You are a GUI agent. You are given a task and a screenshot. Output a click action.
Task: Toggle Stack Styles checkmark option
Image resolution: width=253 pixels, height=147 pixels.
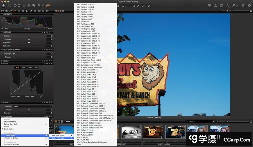pyautogui.click(x=8, y=129)
